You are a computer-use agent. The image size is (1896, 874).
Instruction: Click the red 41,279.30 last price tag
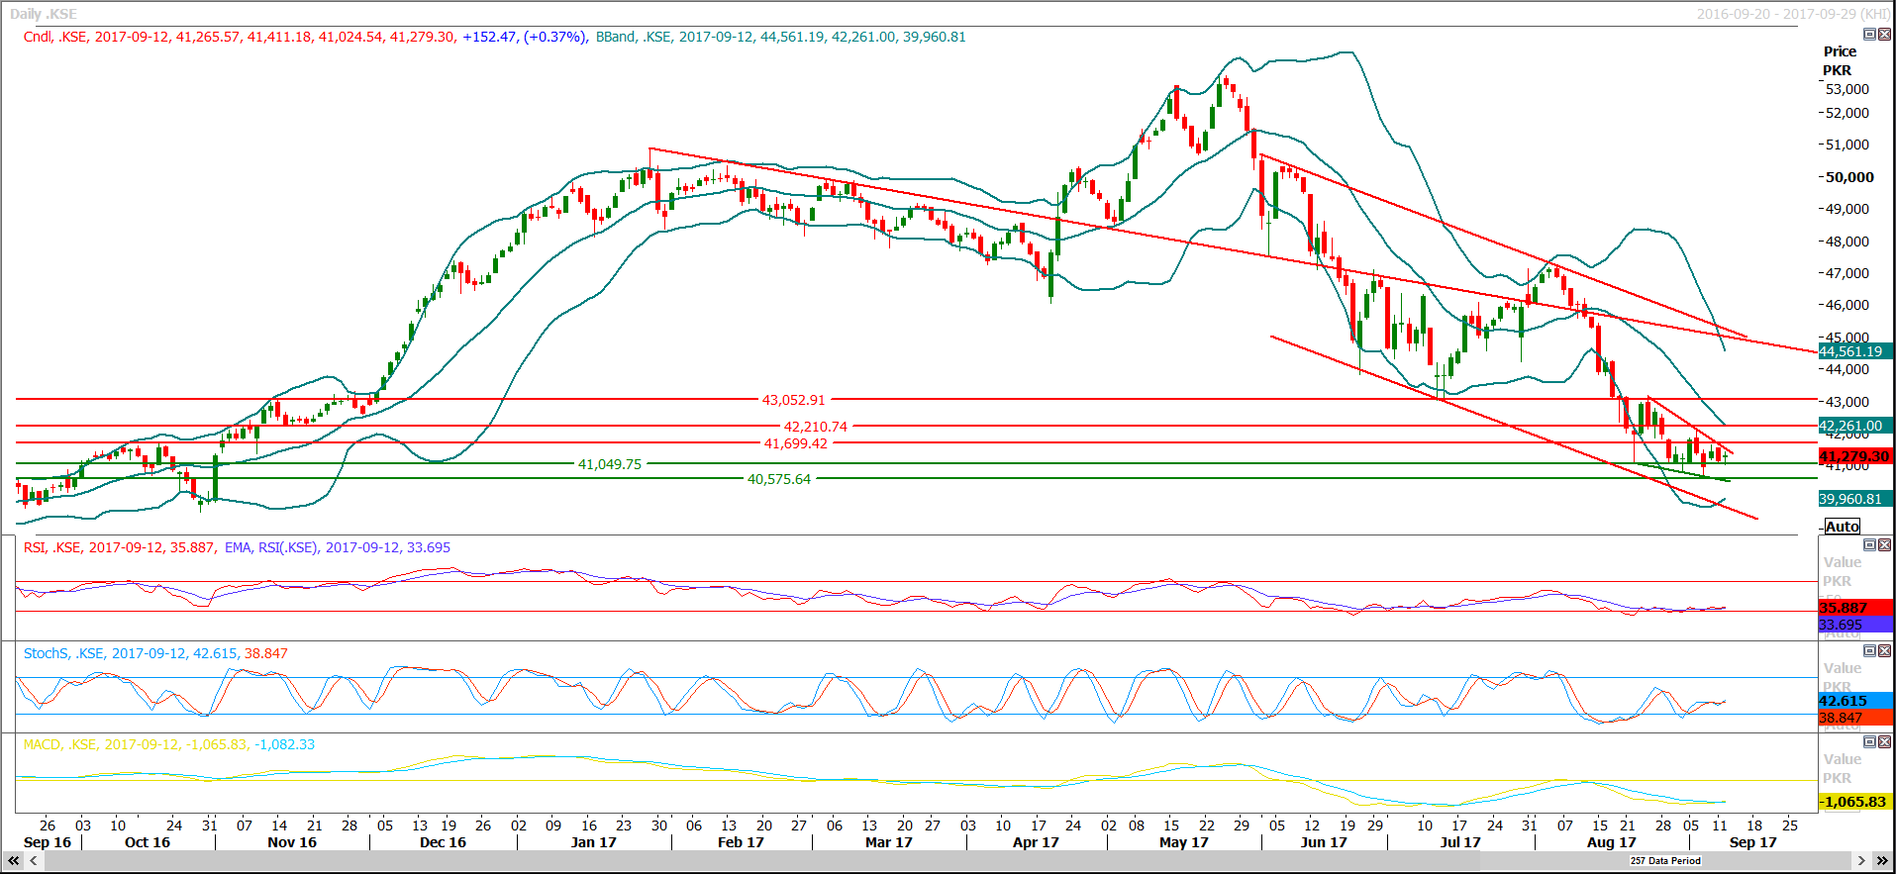point(1854,456)
